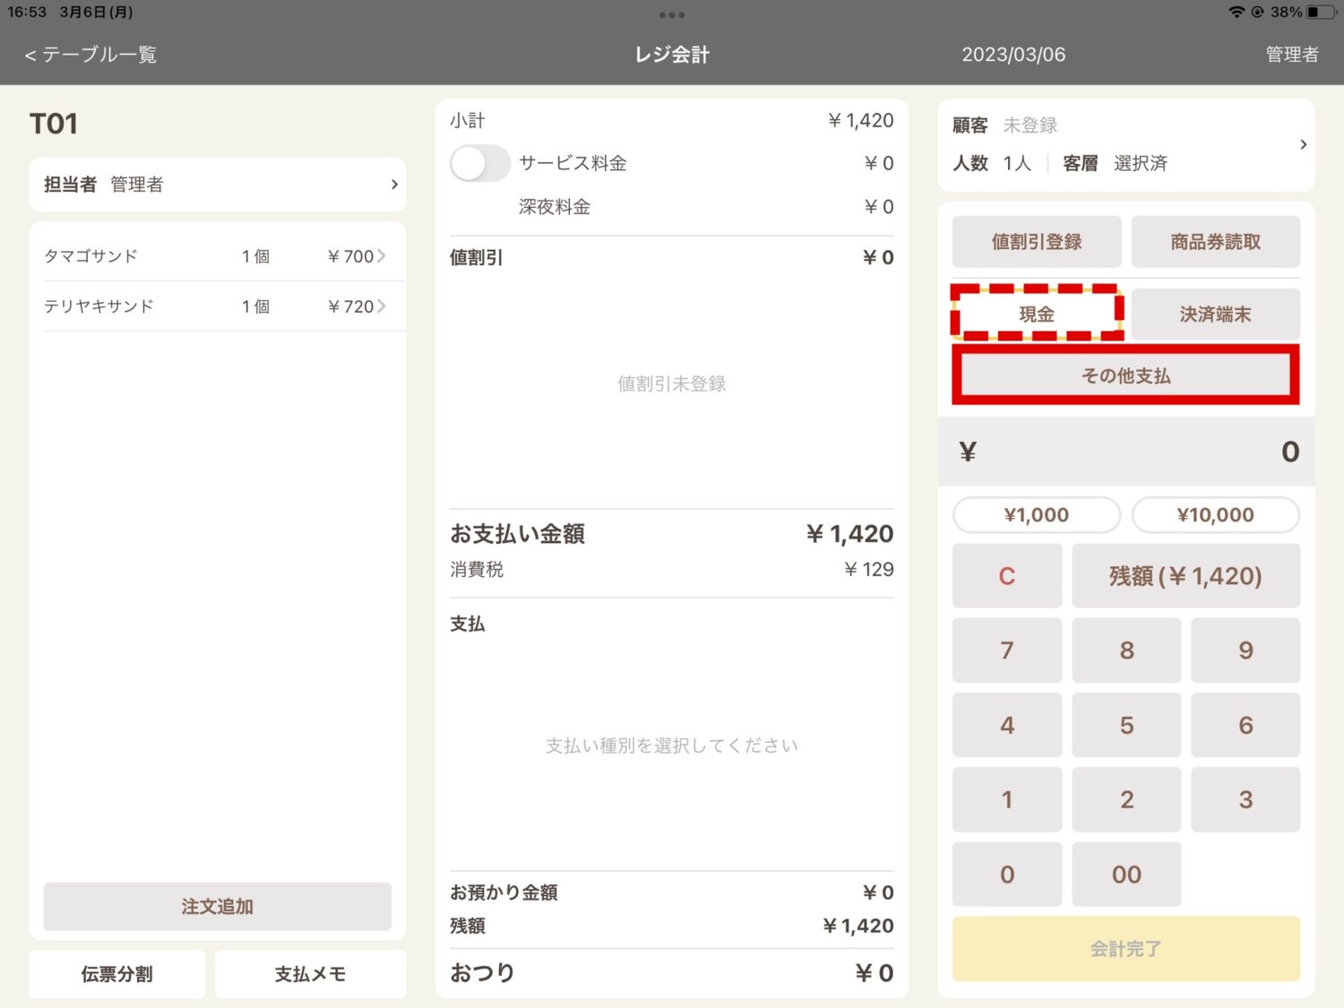Tap the ¥1,000 quick amount button

[1037, 515]
